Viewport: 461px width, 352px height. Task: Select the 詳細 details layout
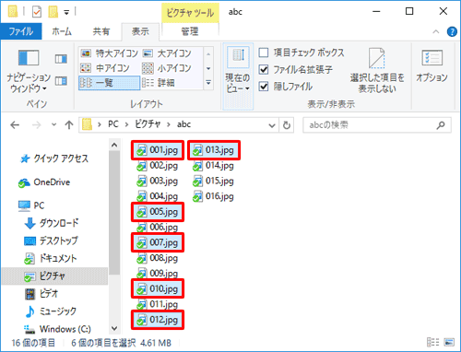pyautogui.click(x=159, y=83)
